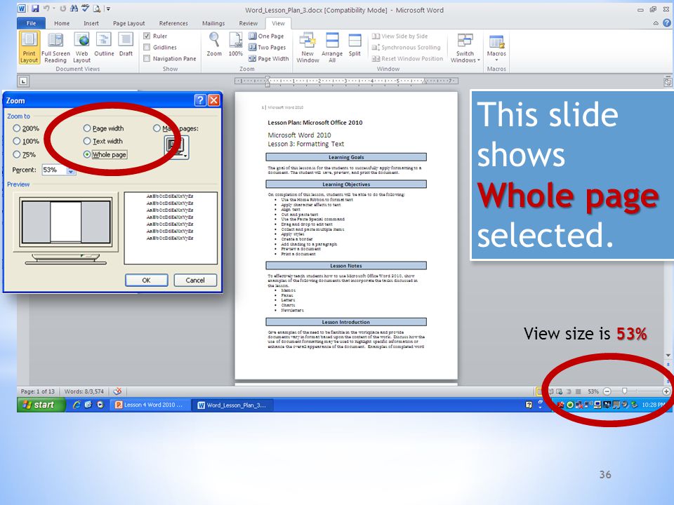
Task: Set zoom to 100% via ribbon button
Action: pos(236,45)
